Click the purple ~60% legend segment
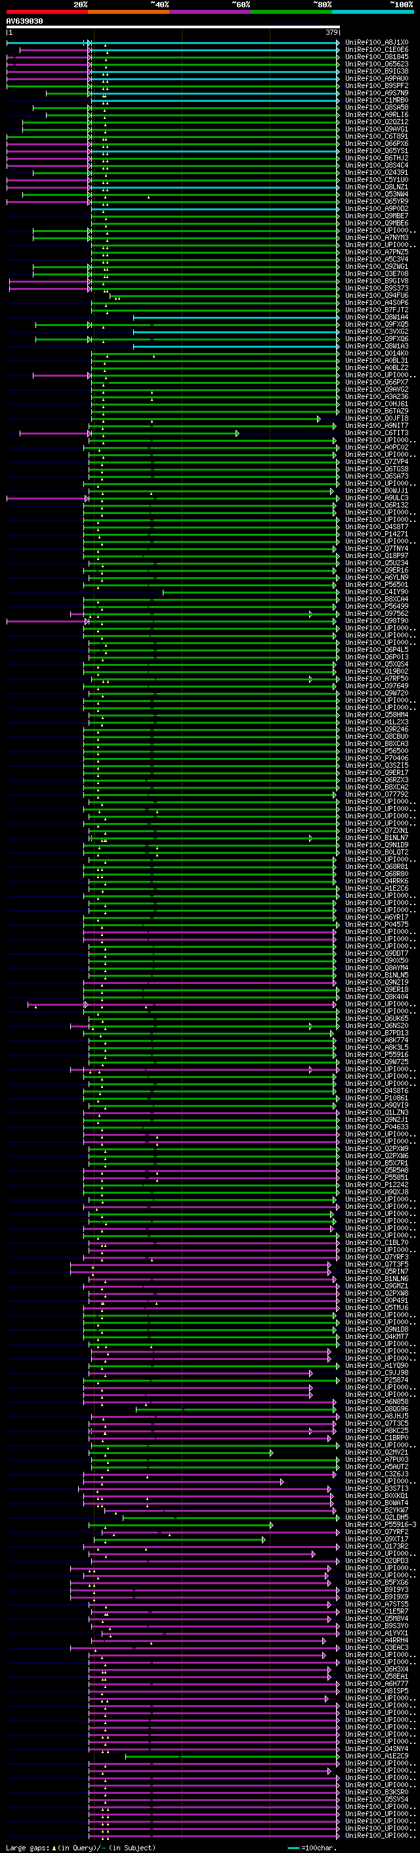This screenshot has width=420, height=1853. [x=209, y=12]
